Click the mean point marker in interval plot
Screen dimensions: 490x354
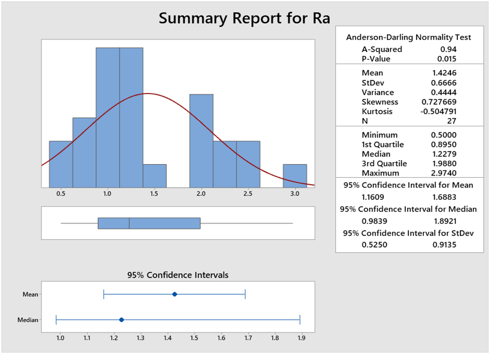pos(174,294)
